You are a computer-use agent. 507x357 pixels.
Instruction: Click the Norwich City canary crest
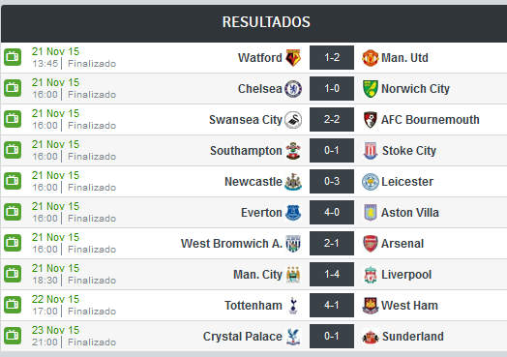371,89
